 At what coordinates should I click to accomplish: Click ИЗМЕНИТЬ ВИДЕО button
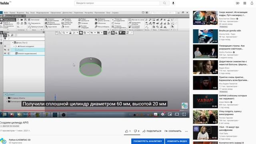coord(177,141)
